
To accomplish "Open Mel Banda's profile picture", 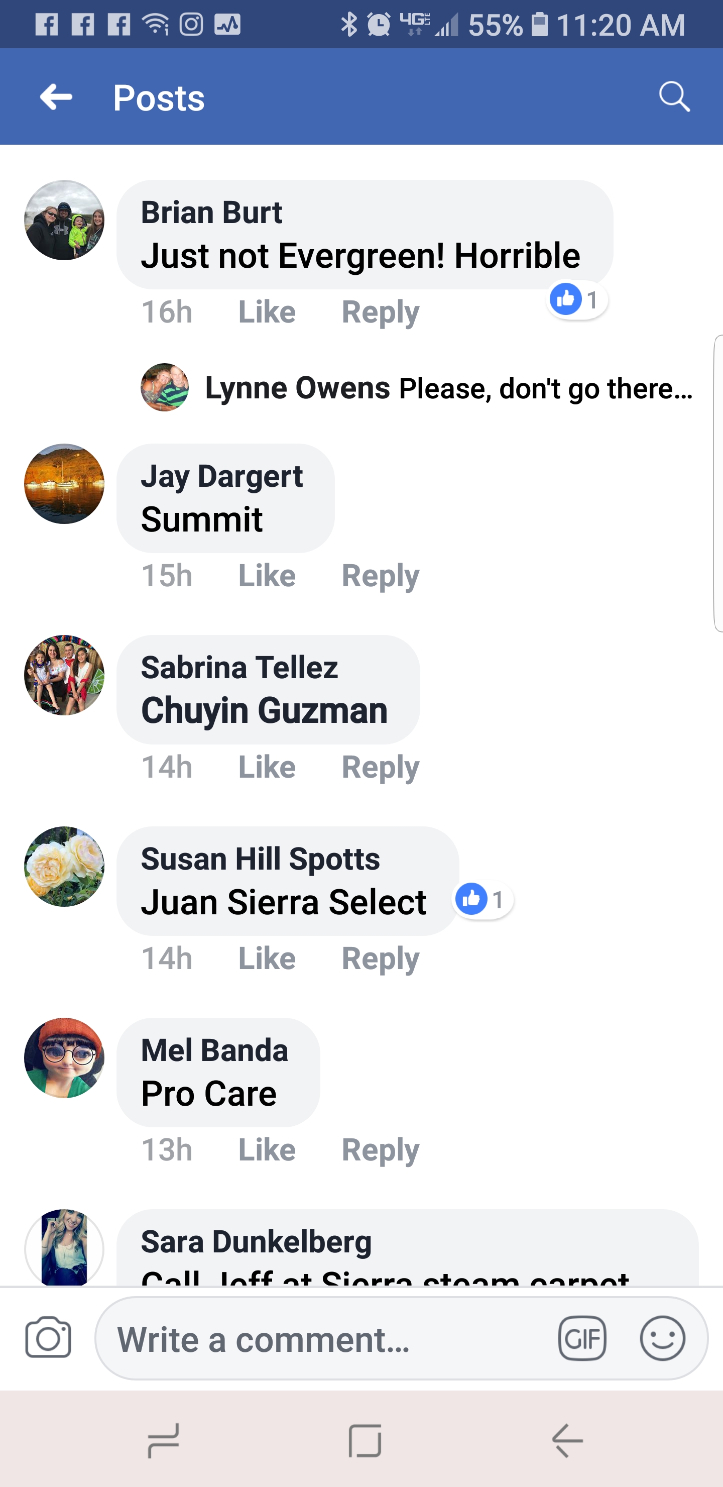I will point(64,1058).
